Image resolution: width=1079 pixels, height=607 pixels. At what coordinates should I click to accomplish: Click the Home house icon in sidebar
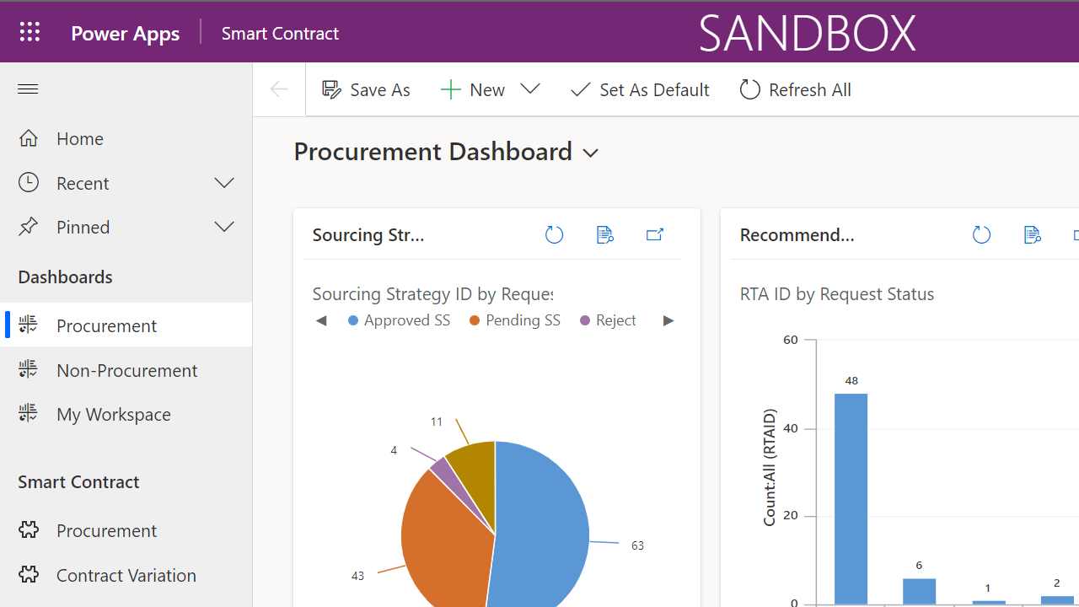pyautogui.click(x=29, y=138)
